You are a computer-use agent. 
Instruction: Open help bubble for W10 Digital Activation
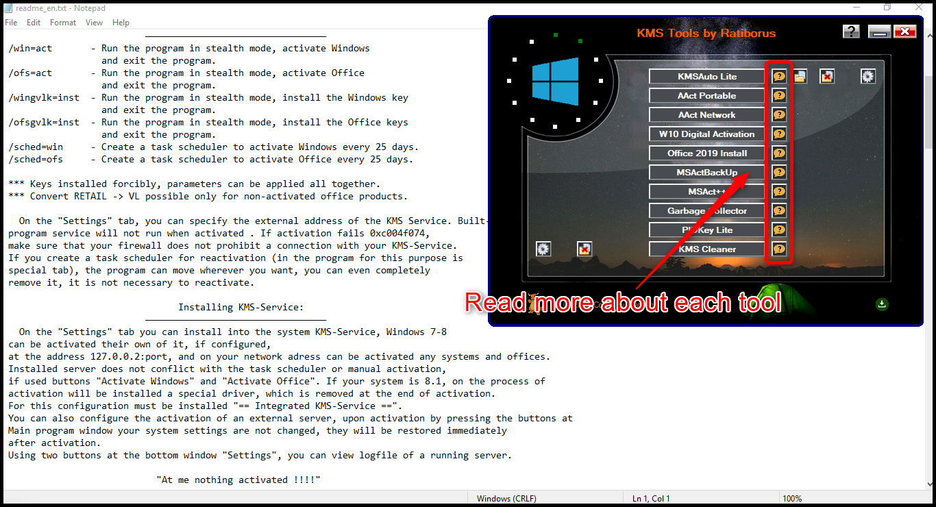(779, 134)
